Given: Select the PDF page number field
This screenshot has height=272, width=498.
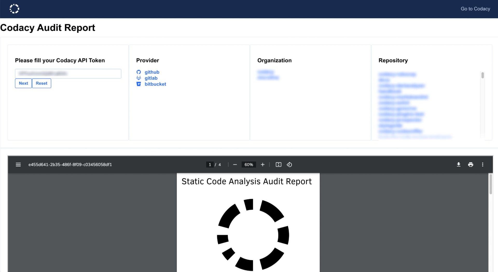Looking at the screenshot, I should [x=210, y=164].
